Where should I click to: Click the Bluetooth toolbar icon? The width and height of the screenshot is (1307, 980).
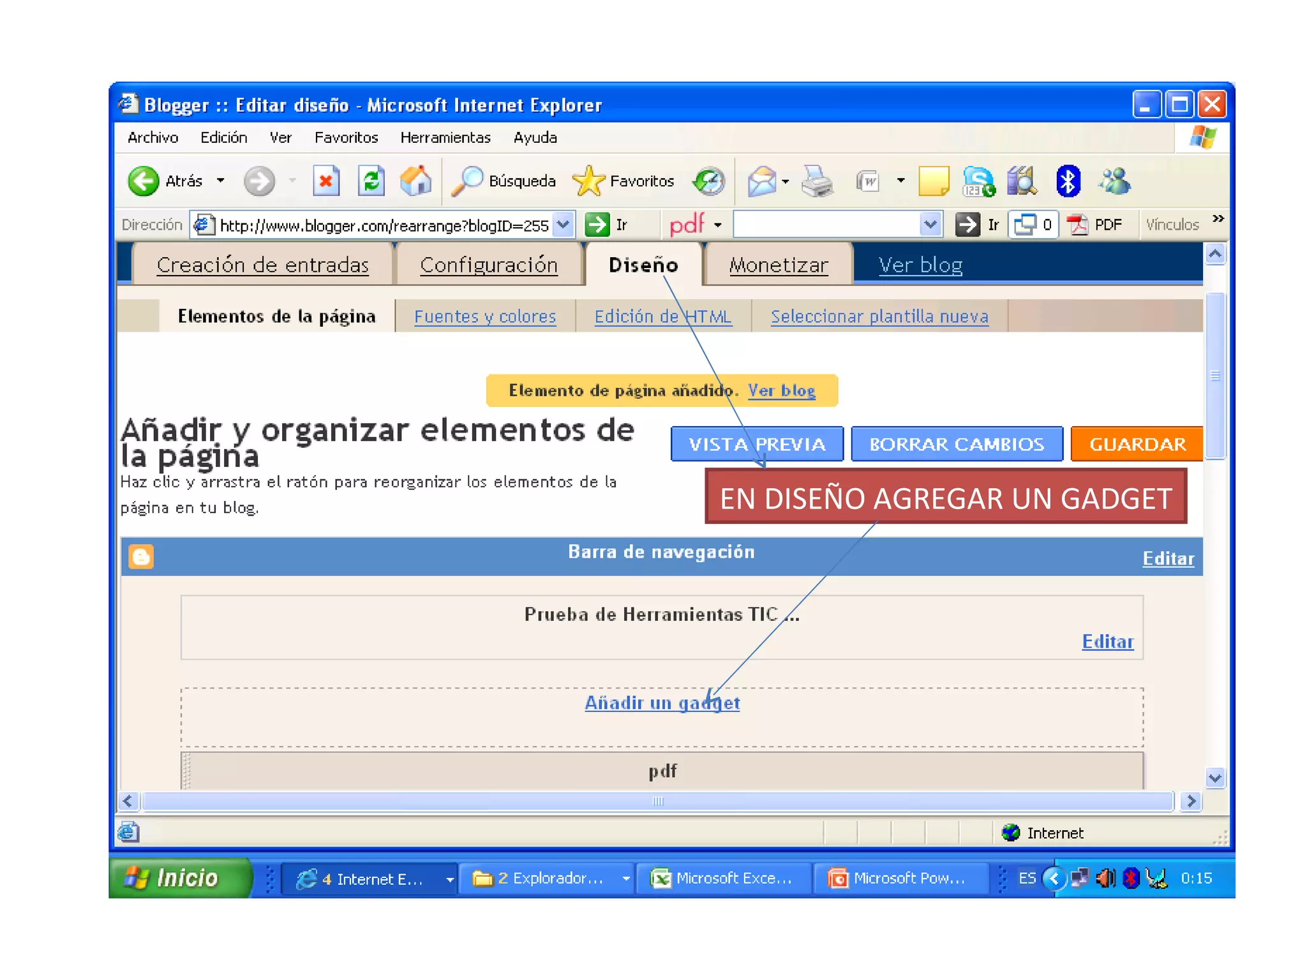click(1068, 182)
